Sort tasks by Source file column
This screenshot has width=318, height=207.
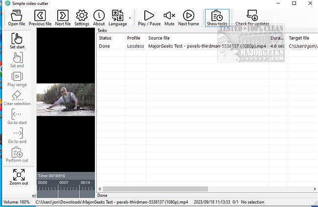click(x=207, y=38)
